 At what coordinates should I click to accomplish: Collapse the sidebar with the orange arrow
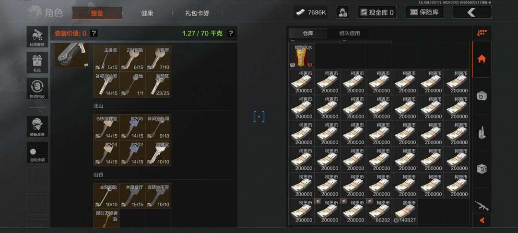482,220
